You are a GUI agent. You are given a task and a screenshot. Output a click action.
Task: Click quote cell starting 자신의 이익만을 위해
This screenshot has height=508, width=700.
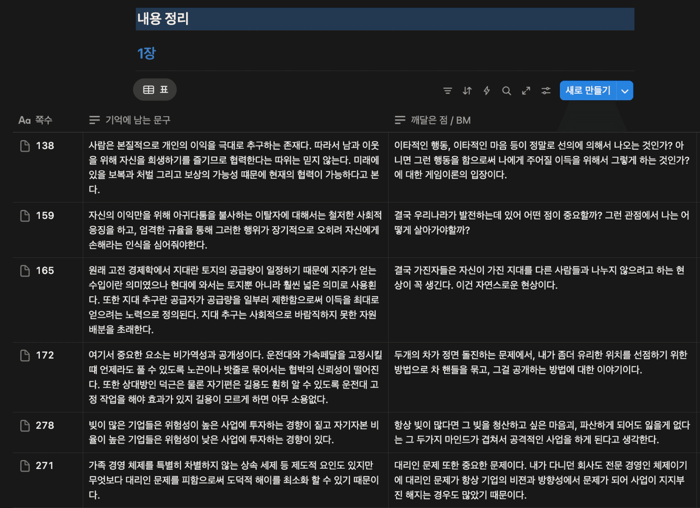coord(235,230)
